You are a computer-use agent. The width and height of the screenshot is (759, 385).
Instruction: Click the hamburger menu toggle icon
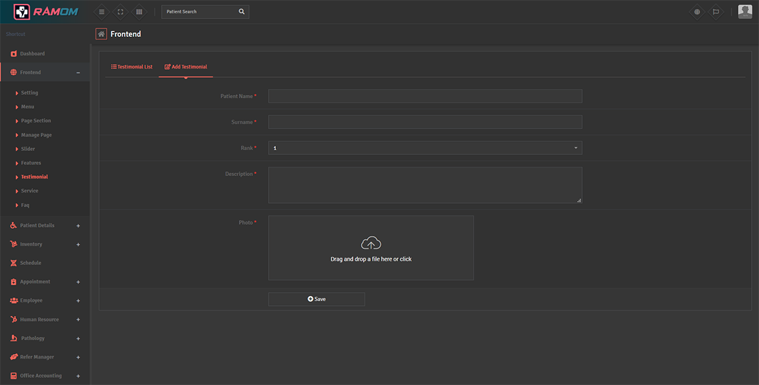(x=101, y=12)
